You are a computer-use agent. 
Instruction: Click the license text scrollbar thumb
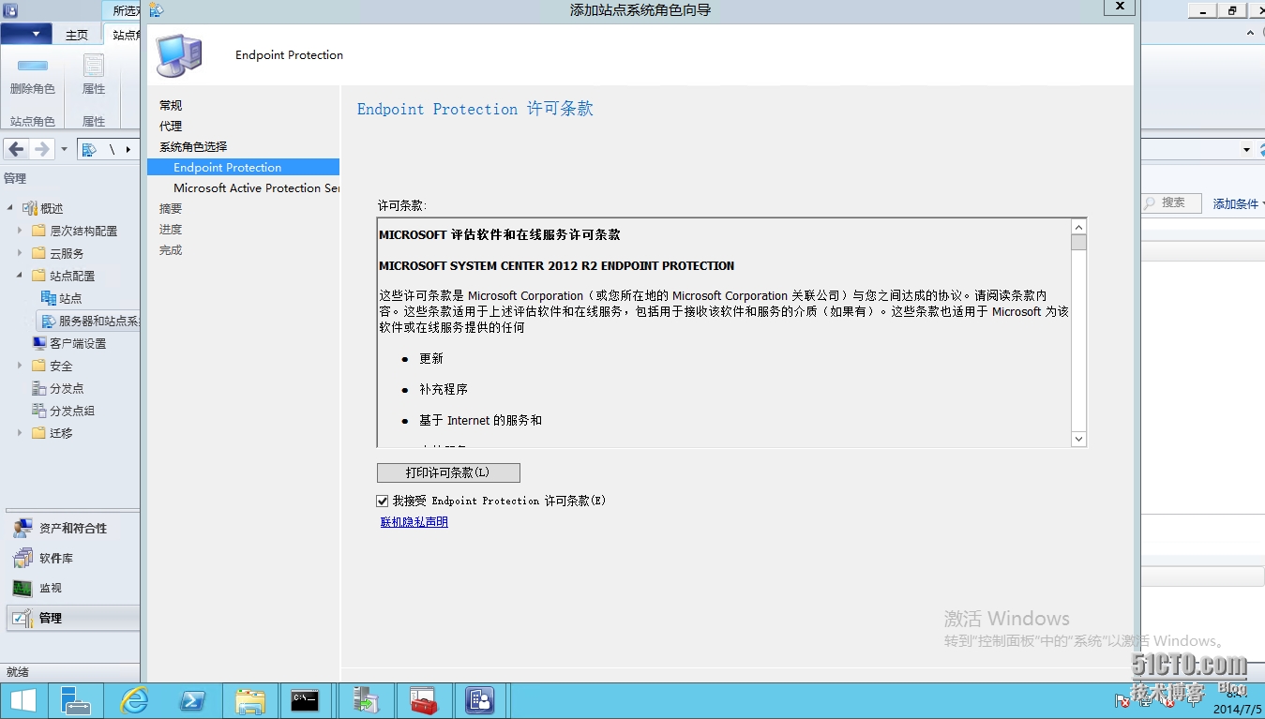[x=1078, y=243]
